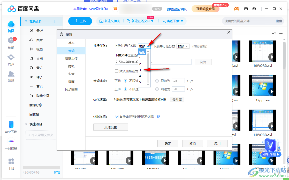Screen dimensions: 289x180
Task: Open download parallel tasks dropdown
Action: (x=183, y=46)
